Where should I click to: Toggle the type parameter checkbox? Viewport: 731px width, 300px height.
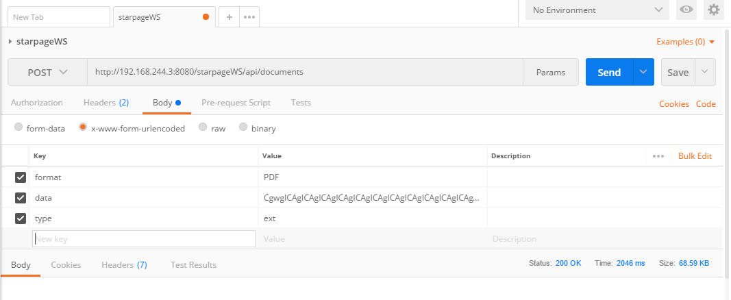(x=21, y=218)
